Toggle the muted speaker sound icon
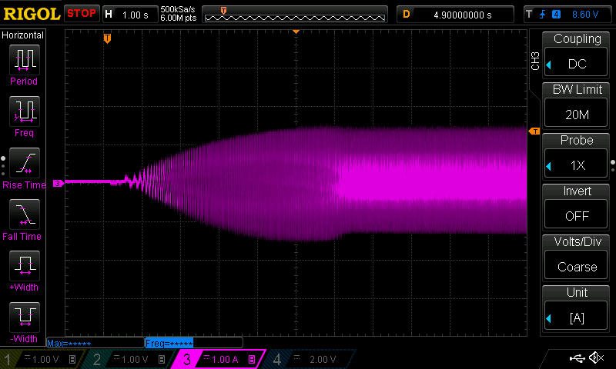Viewport: 616px width, 369px height. pos(596,357)
